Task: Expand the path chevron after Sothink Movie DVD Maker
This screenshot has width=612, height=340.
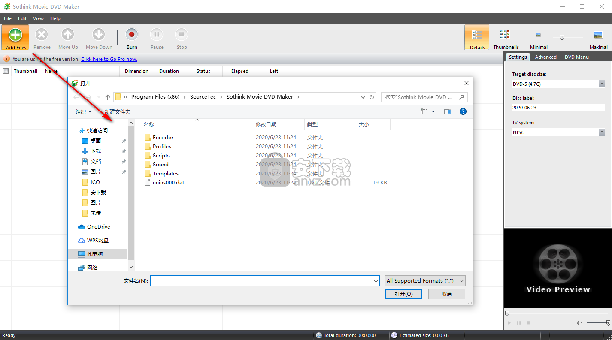Action: click(x=299, y=97)
